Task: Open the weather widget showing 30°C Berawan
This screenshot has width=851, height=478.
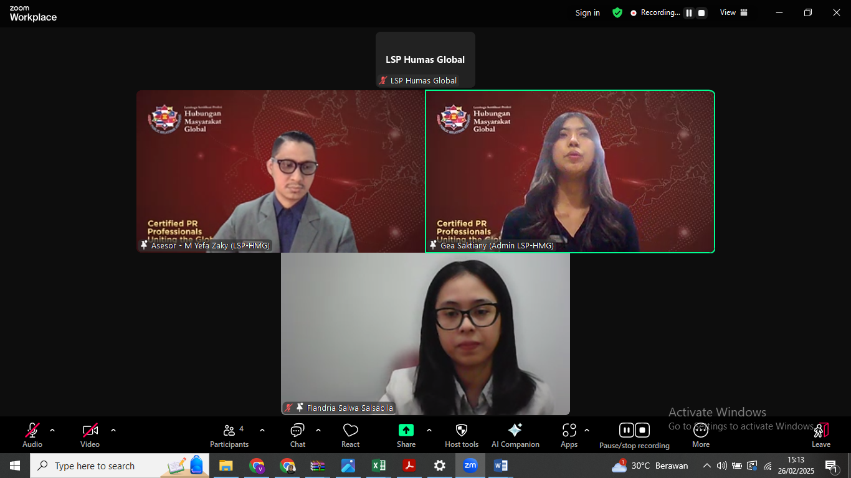Action: (x=650, y=466)
